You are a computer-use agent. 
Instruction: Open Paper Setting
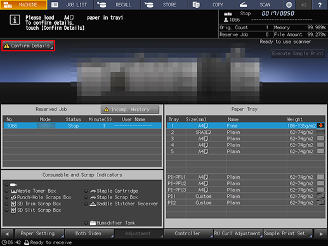click(39, 233)
